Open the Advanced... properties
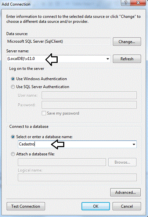Viewport: 148px width, 217px height. pyautogui.click(x=126, y=192)
